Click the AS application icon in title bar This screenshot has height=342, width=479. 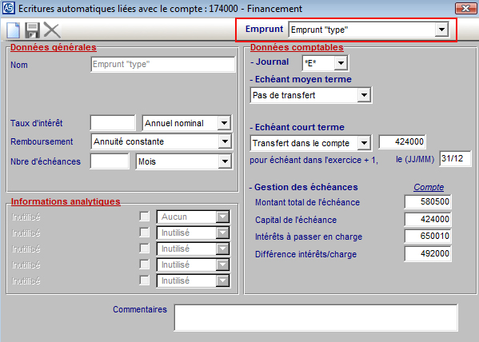8,8
